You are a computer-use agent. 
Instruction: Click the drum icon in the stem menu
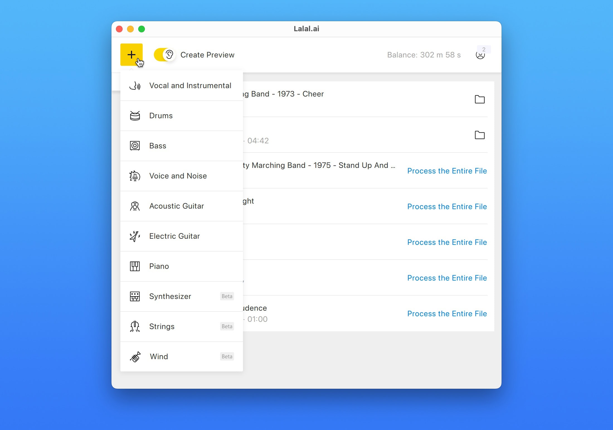pyautogui.click(x=135, y=116)
